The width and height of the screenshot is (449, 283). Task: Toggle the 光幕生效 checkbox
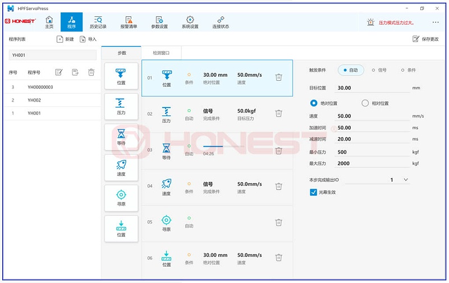point(314,192)
